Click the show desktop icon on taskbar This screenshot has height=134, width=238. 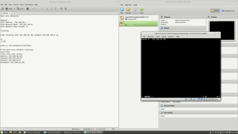[11, 133]
